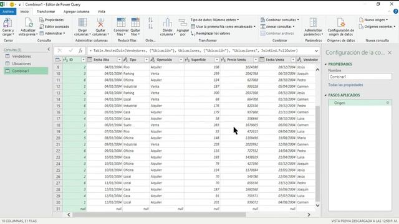399x224 pixels.
Task: Select row number 18 header
Action: (58, 125)
